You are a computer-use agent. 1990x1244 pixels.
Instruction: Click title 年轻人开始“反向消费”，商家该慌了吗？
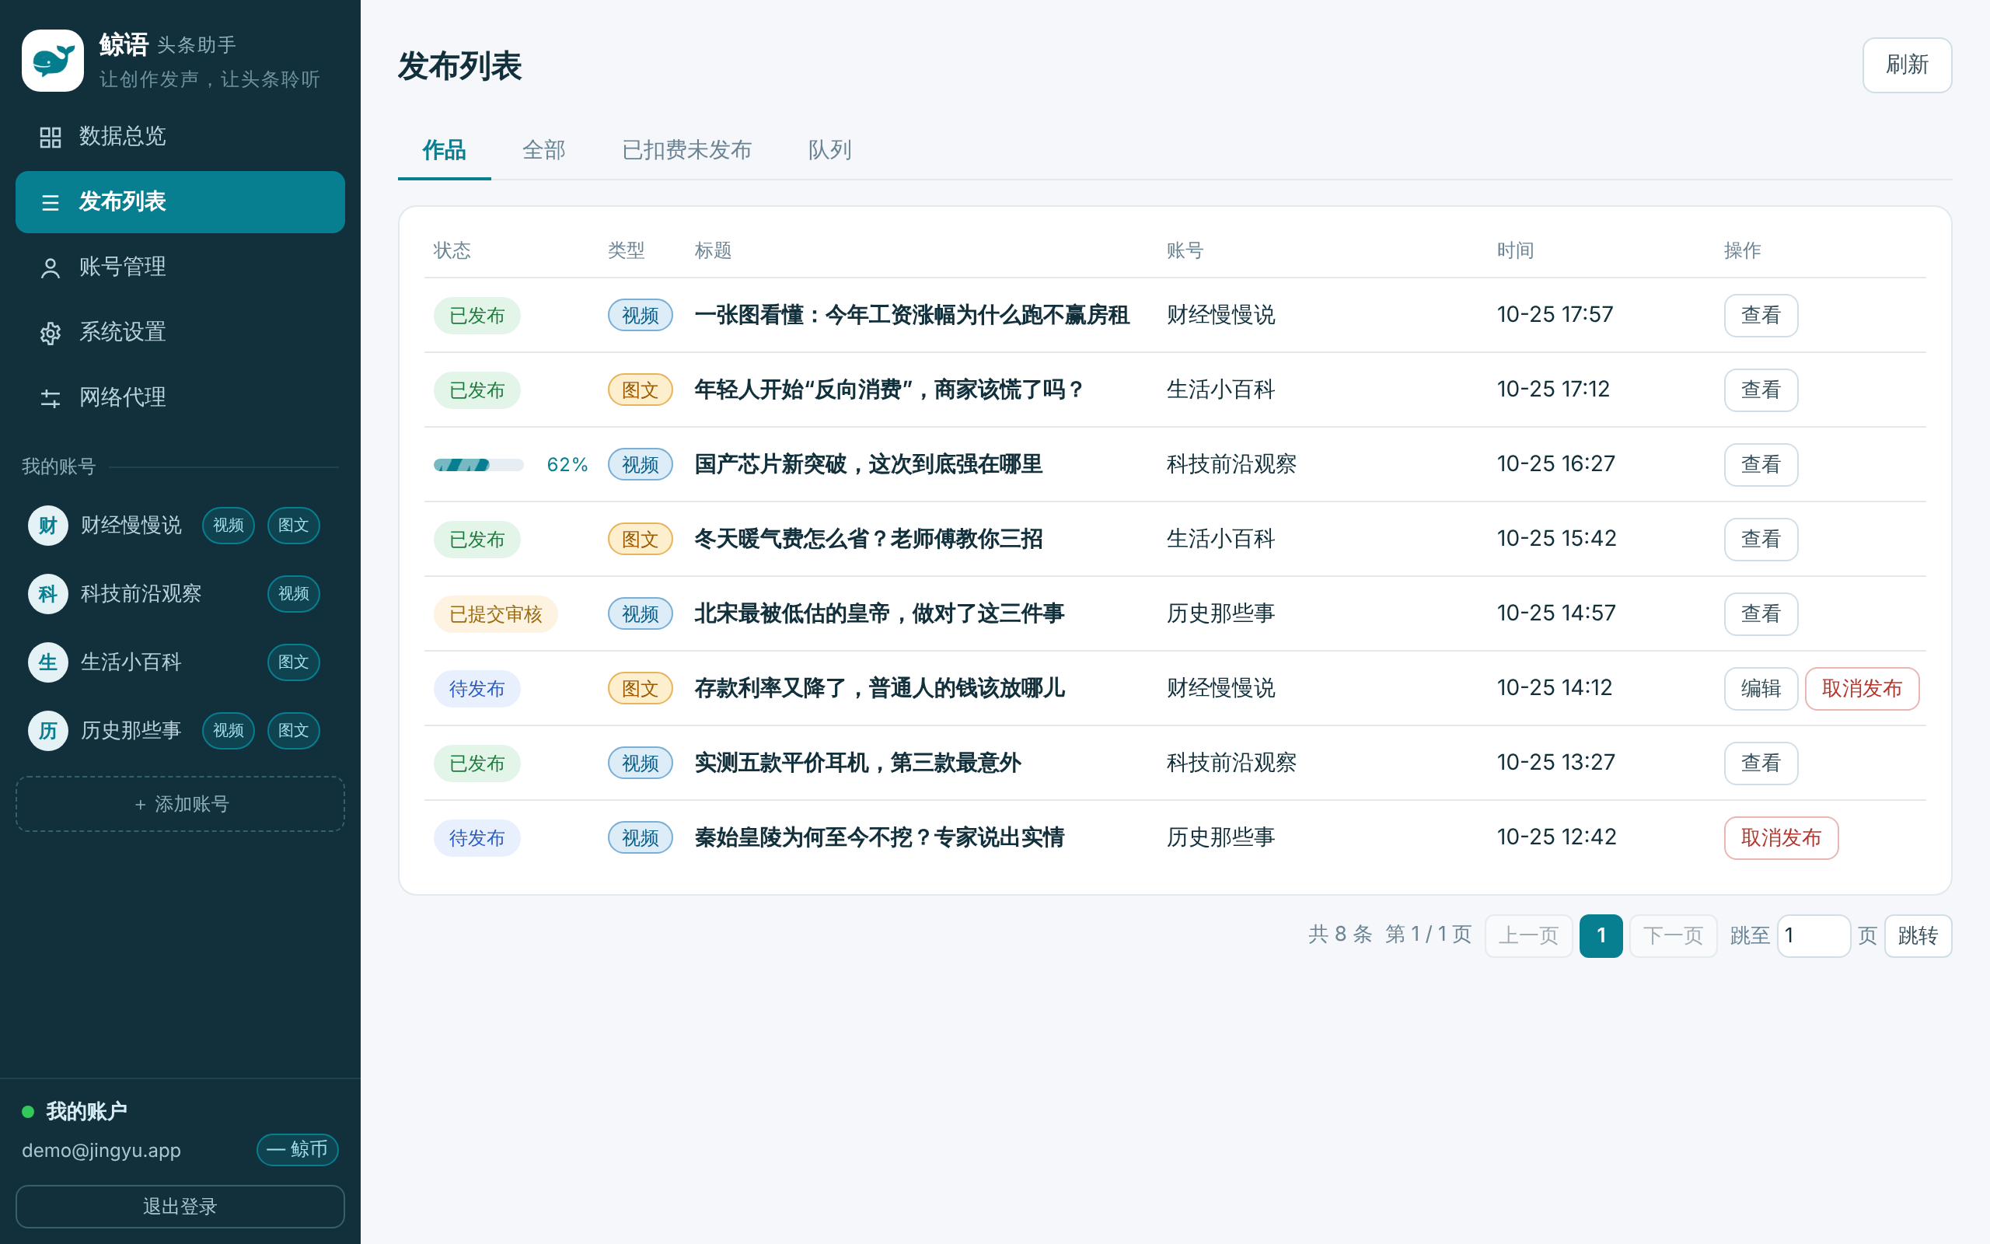tap(890, 390)
